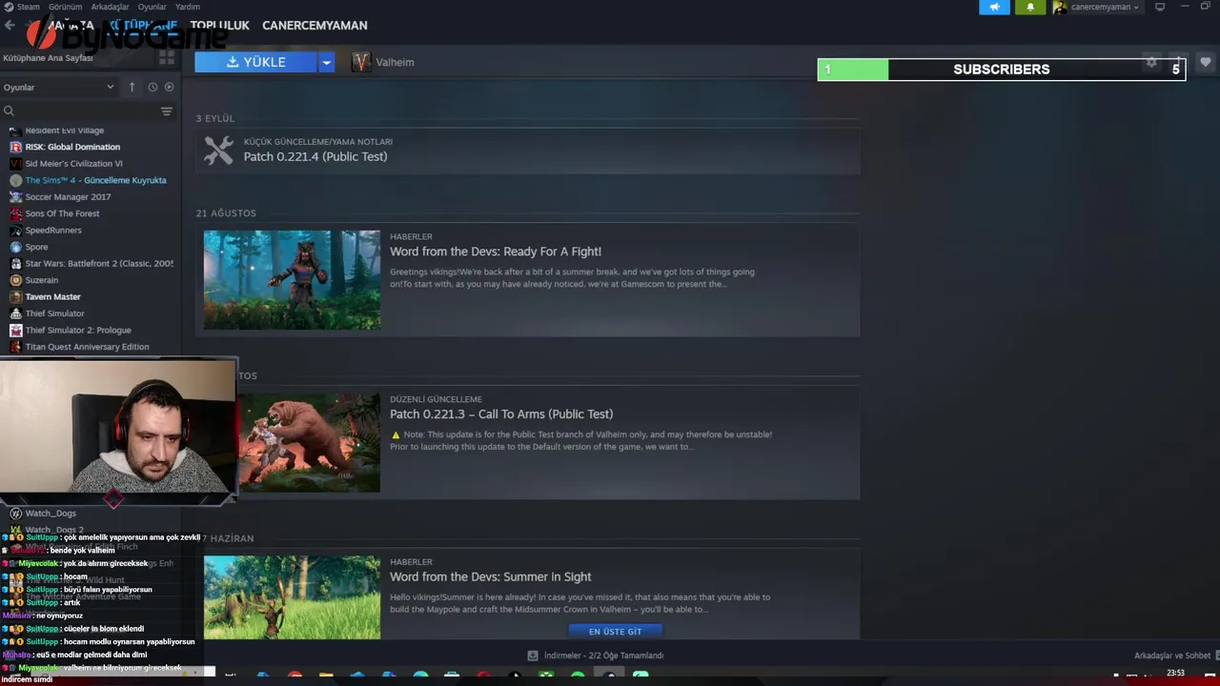Go back with the Steam navigation arrow
This screenshot has height=686, width=1220.
[10, 26]
